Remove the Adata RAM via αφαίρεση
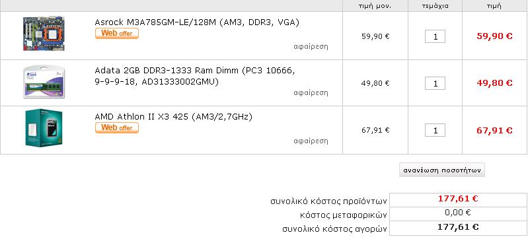528x245 pixels. pyautogui.click(x=311, y=92)
